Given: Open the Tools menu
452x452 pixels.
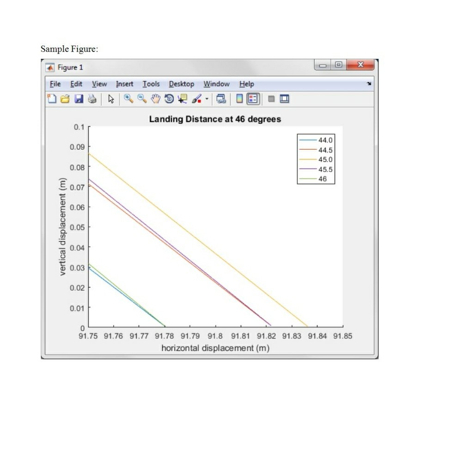Looking at the screenshot, I should click(151, 84).
